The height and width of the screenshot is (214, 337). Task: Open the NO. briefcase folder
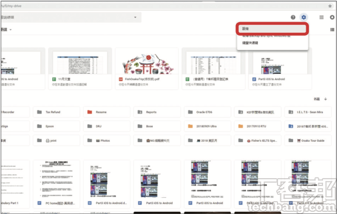pyautogui.click(x=157, y=141)
